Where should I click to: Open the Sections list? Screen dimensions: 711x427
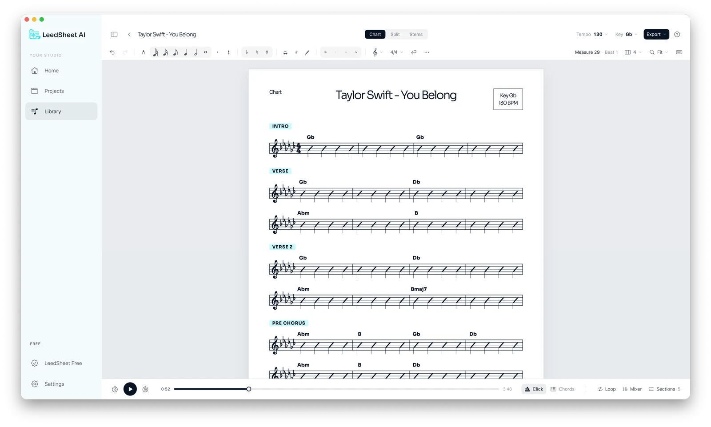[665, 389]
